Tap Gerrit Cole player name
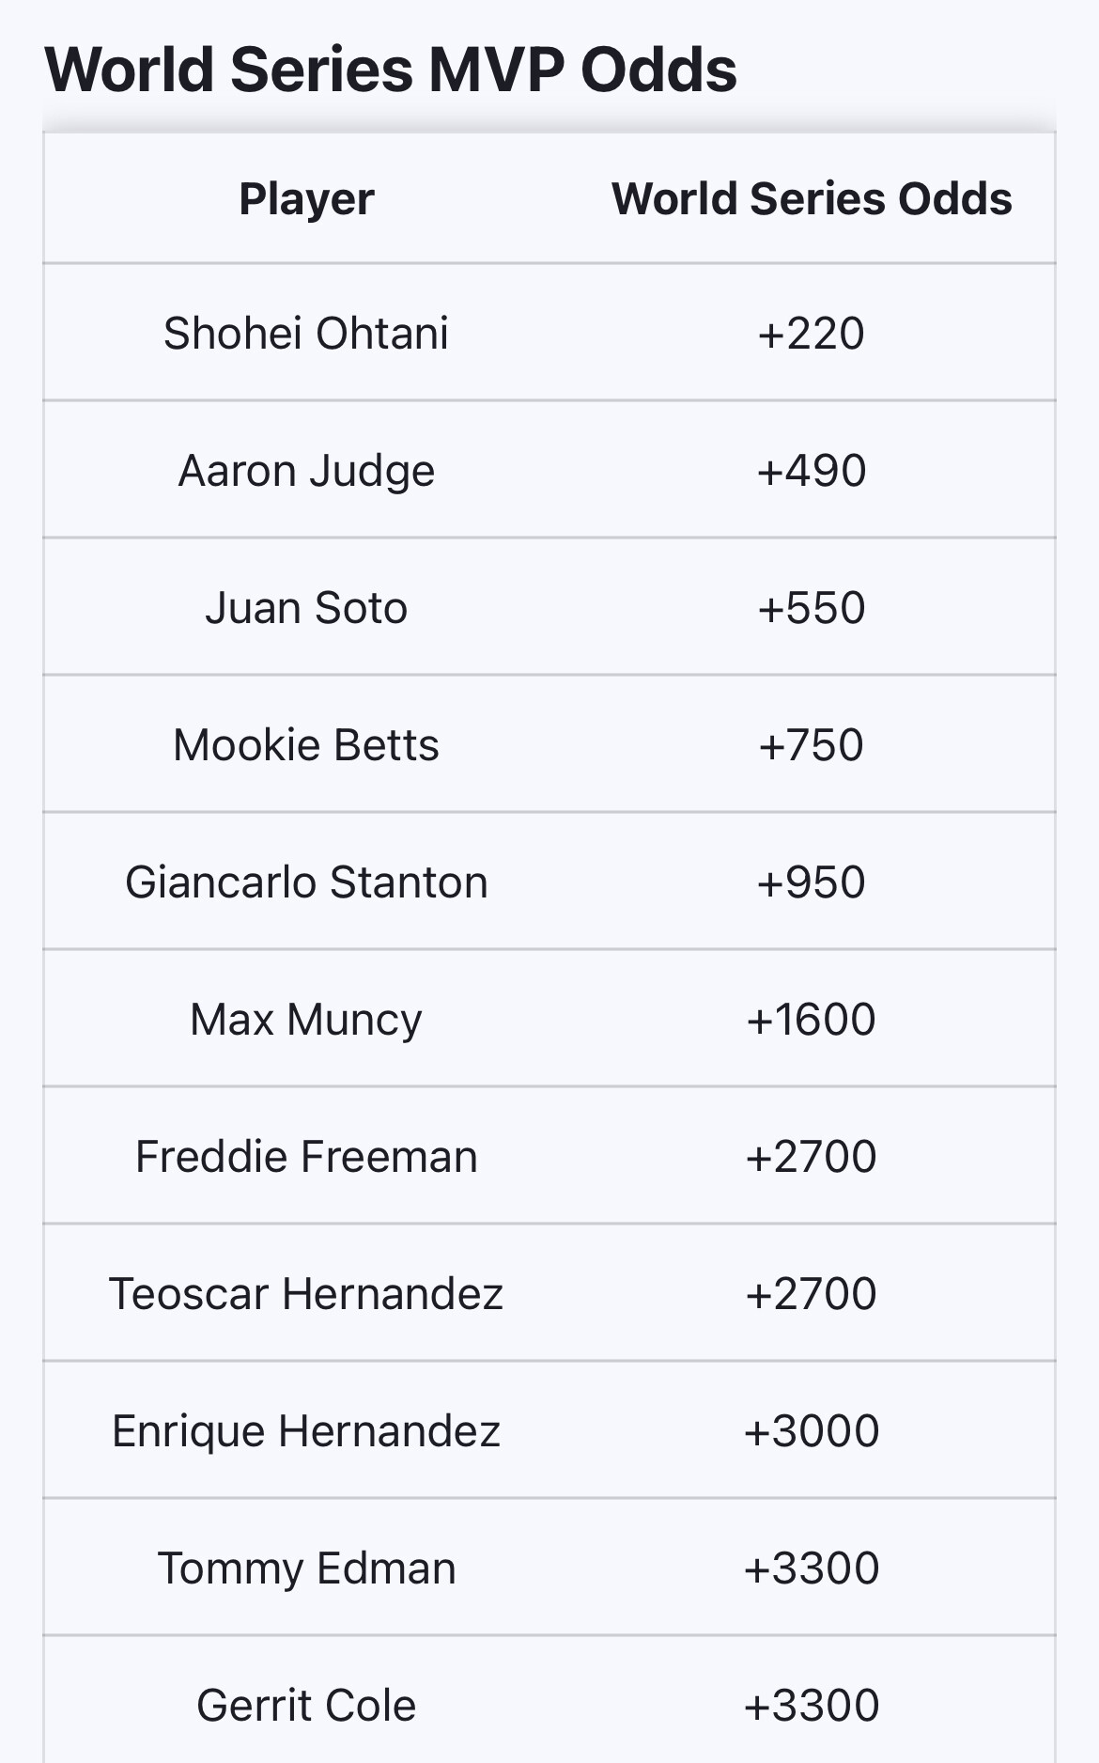Image resolution: width=1099 pixels, height=1763 pixels. tap(306, 1706)
